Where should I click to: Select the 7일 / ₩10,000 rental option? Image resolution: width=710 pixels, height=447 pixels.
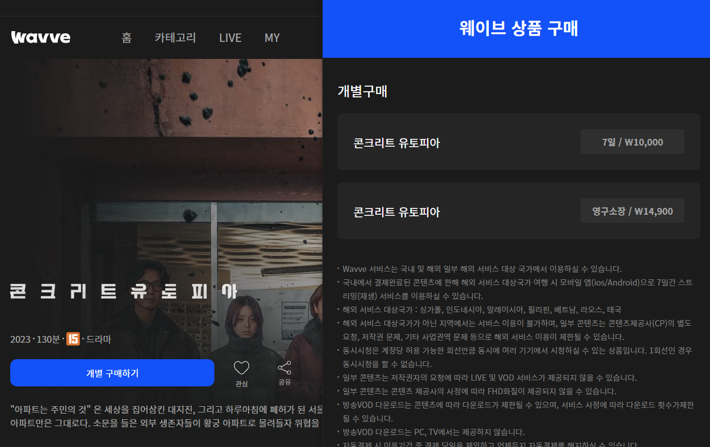click(632, 142)
